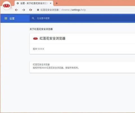The image size is (135, 113).
Task: Click the 红莲花安全浏览器 label in the address bar
Action: pyautogui.click(x=49, y=10)
